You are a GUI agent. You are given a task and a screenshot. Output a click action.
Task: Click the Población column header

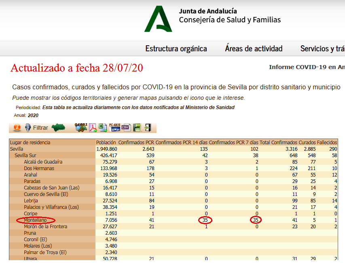(x=106, y=143)
